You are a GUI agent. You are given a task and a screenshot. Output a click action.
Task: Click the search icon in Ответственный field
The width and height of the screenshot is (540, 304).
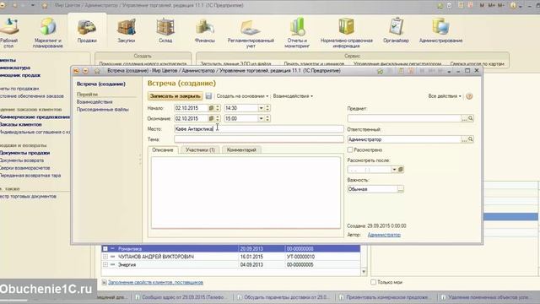point(471,139)
